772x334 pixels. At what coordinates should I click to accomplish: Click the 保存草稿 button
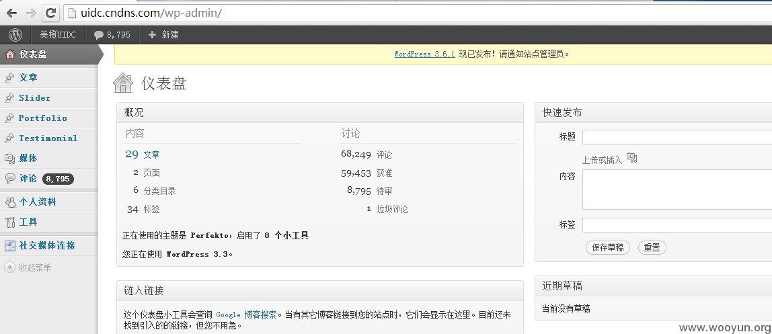click(x=607, y=248)
